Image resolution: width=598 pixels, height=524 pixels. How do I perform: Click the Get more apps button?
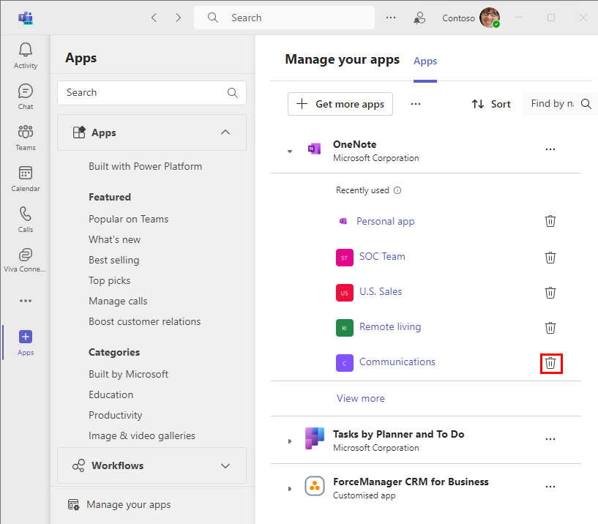pos(340,104)
